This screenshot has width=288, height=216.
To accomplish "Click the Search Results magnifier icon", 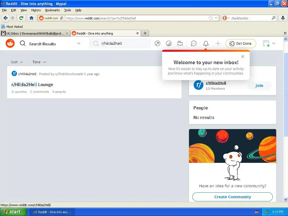I will (x=23, y=44).
